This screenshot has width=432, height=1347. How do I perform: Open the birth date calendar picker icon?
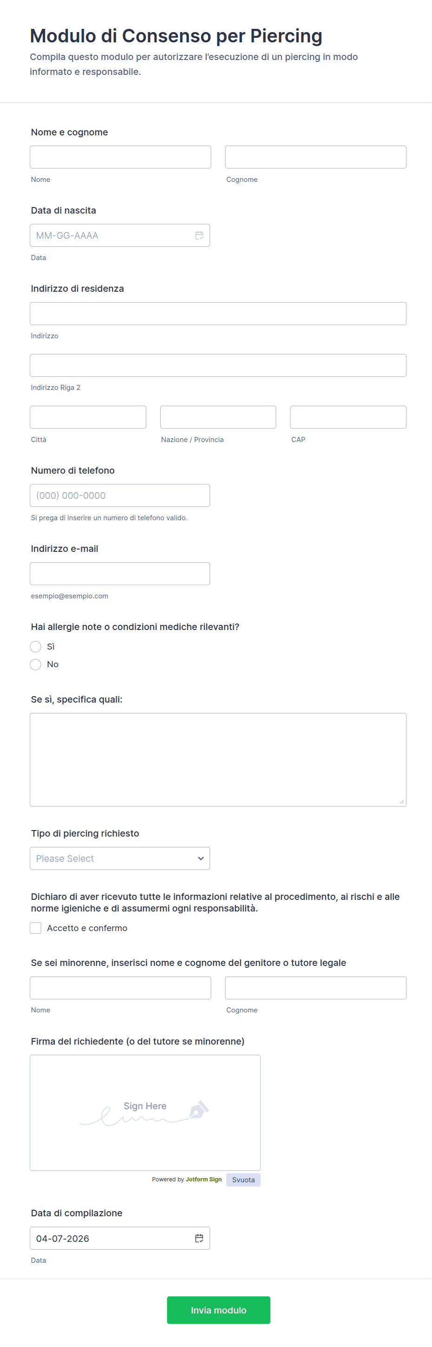tap(199, 235)
